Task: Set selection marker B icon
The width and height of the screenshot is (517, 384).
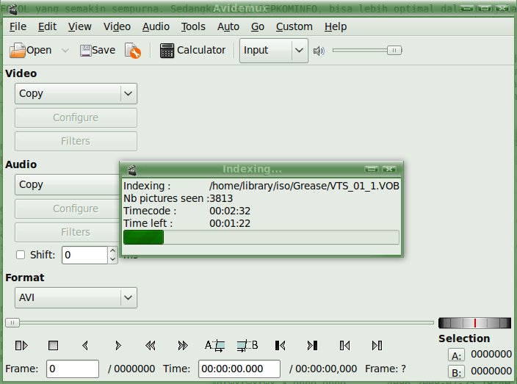Action: 247,345
